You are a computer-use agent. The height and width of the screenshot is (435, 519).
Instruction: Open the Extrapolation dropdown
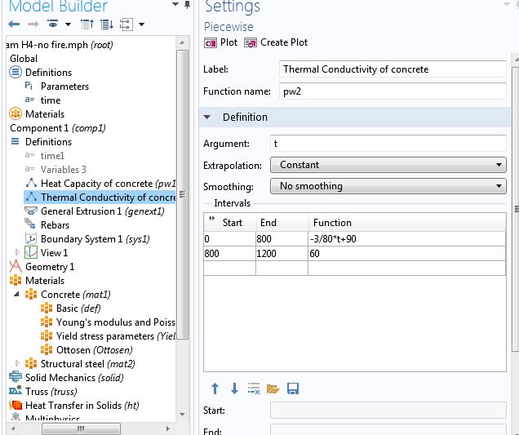[x=390, y=165]
